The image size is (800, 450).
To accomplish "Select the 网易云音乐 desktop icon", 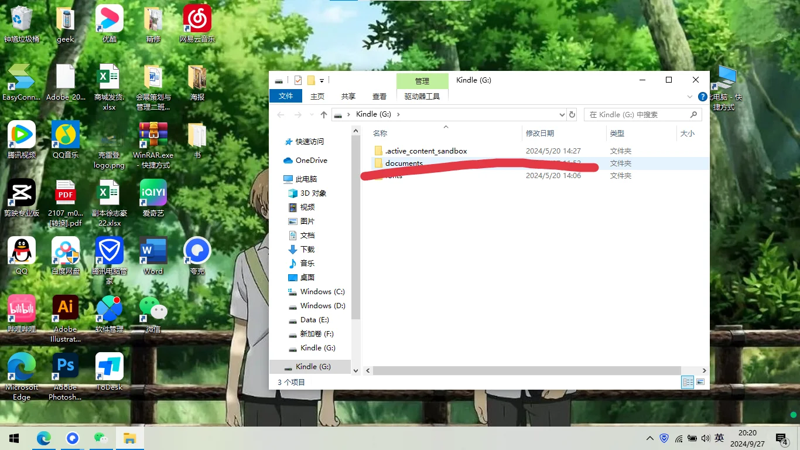I will pyautogui.click(x=197, y=25).
